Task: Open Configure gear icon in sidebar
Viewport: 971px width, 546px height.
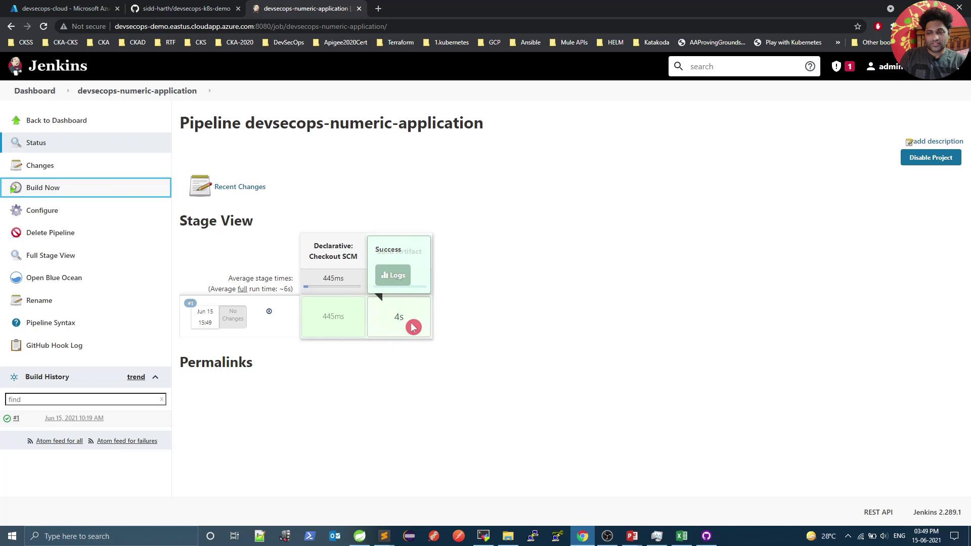Action: point(16,210)
